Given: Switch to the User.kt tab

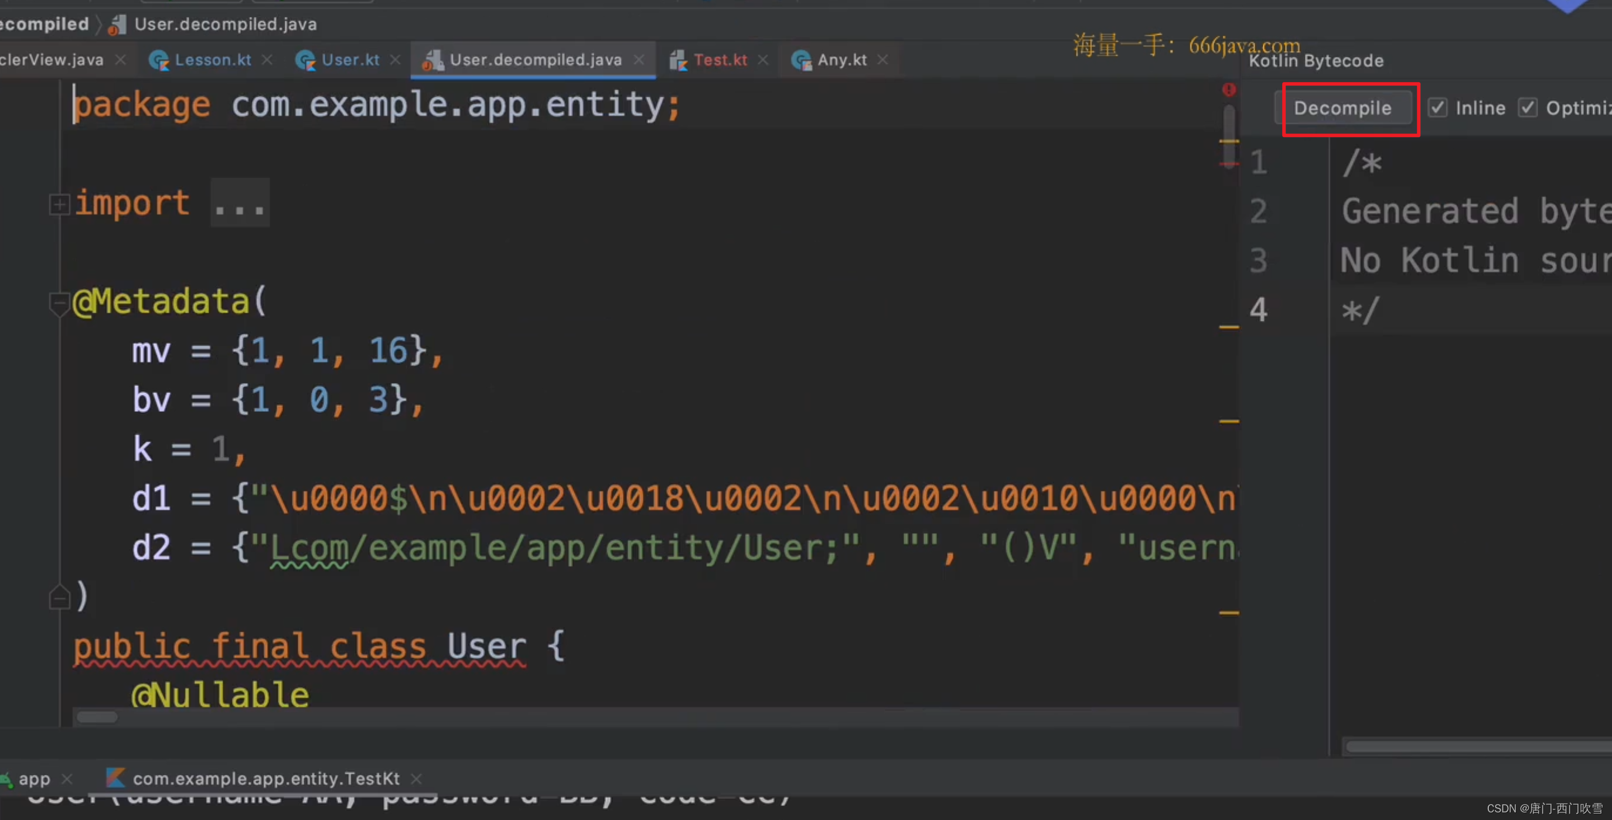Looking at the screenshot, I should [350, 60].
